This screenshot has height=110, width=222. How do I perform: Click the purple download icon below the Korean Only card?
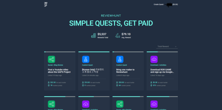pos(86,104)
